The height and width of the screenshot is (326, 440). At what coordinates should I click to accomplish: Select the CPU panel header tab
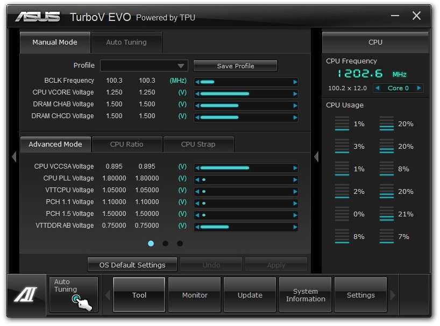375,42
